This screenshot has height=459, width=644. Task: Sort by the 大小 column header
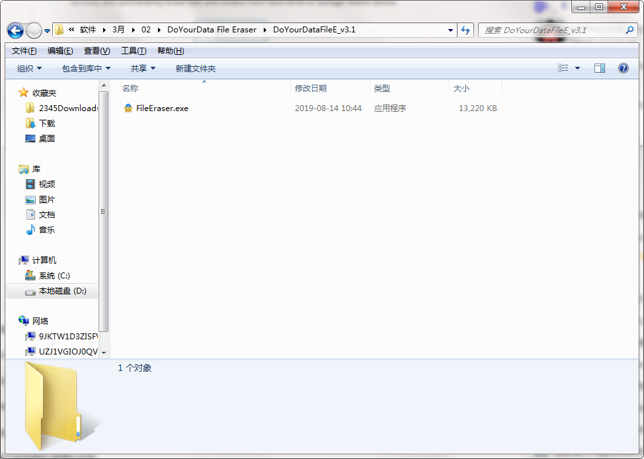point(462,89)
